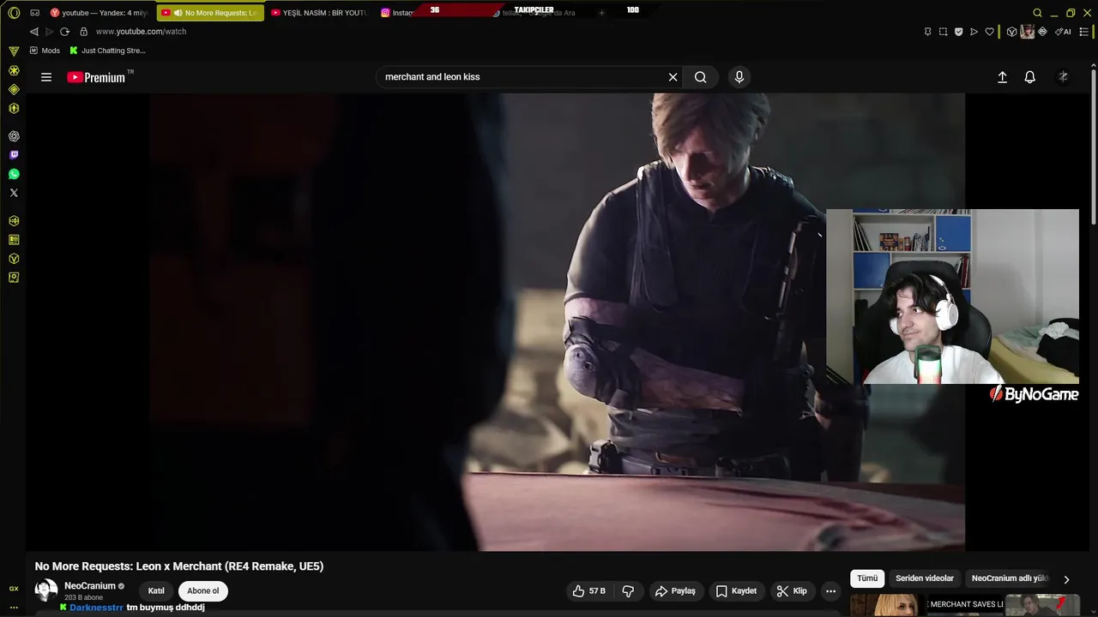
Task: Open YouTube notifications bell
Action: click(1030, 77)
